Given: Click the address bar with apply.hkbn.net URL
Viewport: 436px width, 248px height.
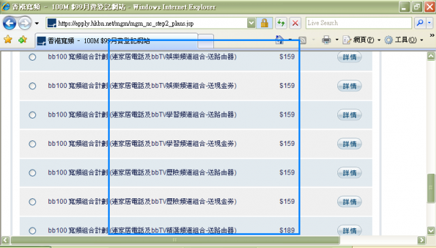Looking at the screenshot, I should tap(146, 23).
